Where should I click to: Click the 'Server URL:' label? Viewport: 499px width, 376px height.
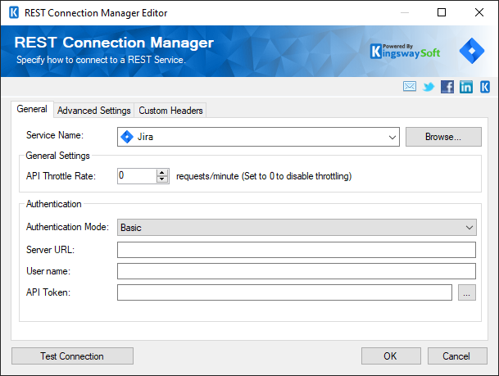click(50, 250)
